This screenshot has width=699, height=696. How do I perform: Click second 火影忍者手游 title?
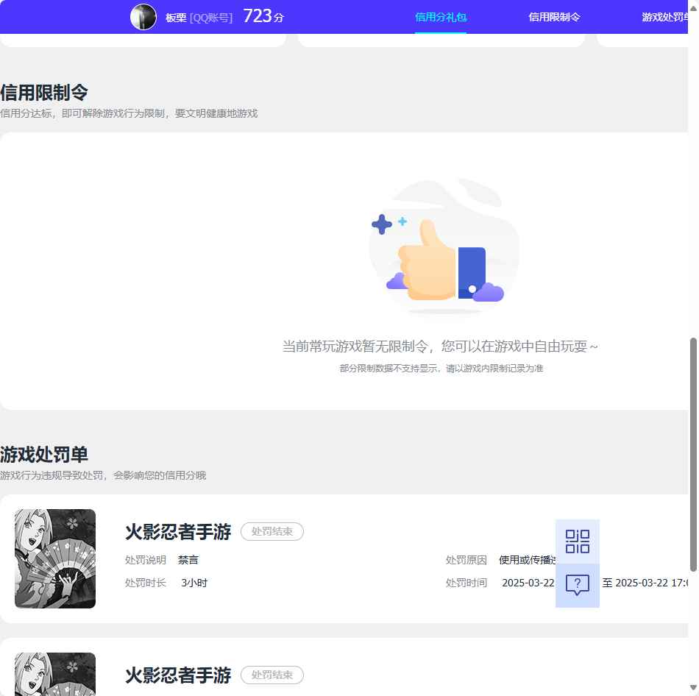point(178,675)
